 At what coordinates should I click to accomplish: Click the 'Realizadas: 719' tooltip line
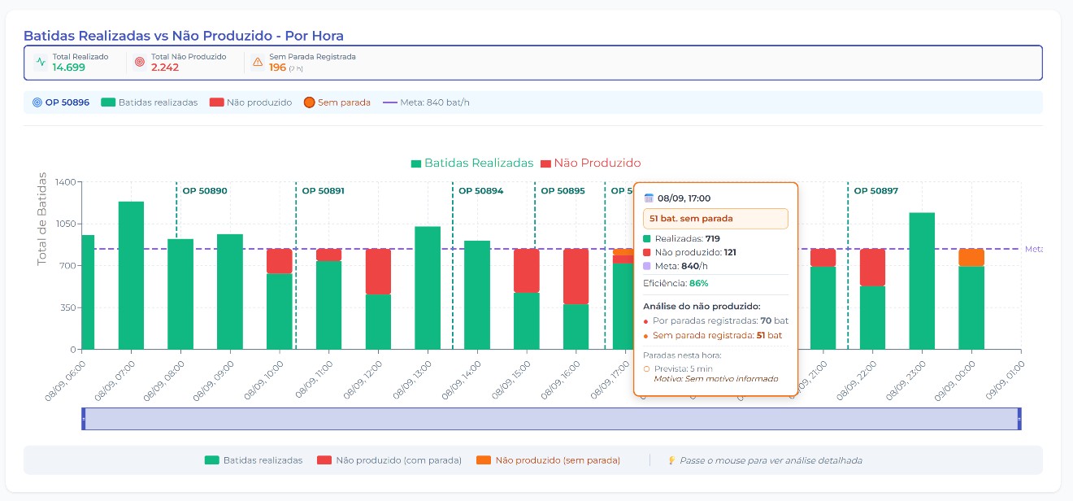pos(681,238)
